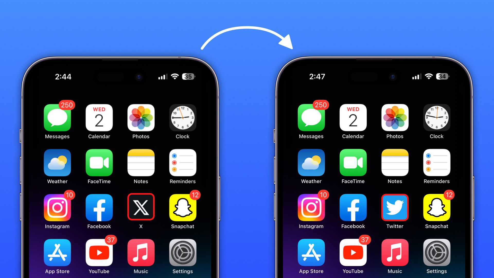
Task: Tap the Messages notification badge (250)
Action: [x=67, y=104]
